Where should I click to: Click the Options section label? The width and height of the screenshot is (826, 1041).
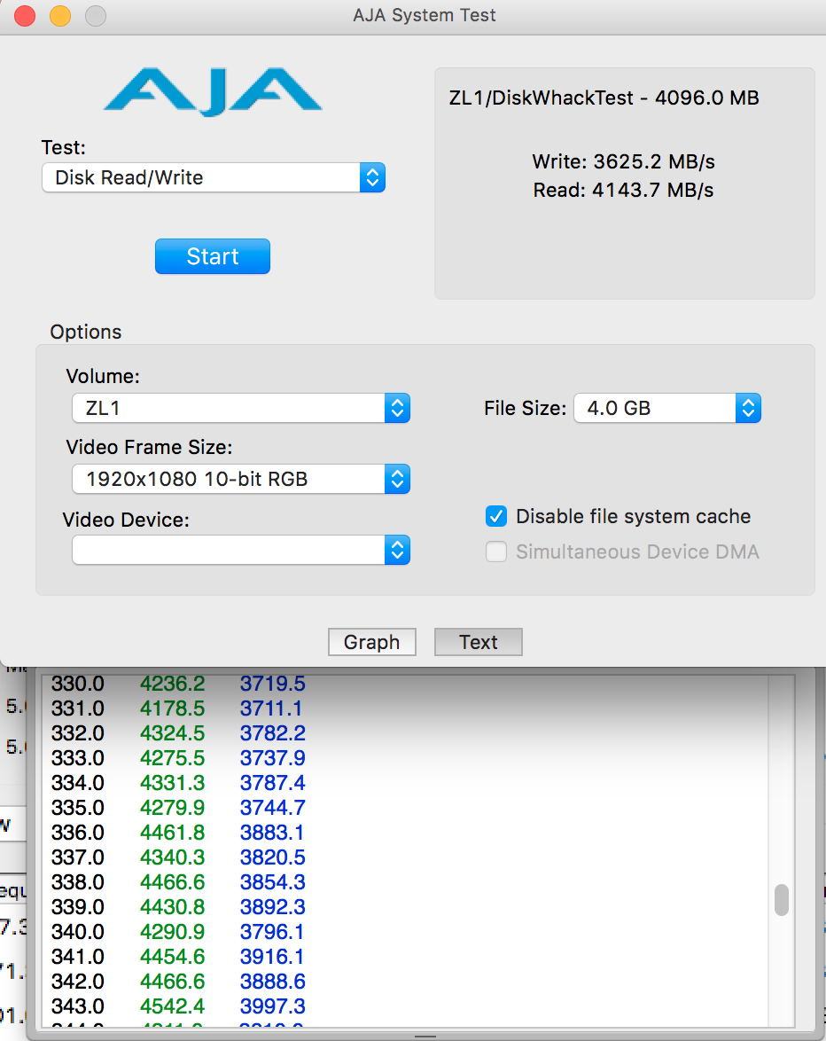(x=86, y=332)
